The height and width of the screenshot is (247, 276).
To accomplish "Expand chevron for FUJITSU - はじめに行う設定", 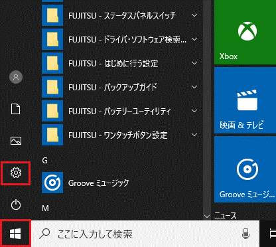I will coord(194,63).
